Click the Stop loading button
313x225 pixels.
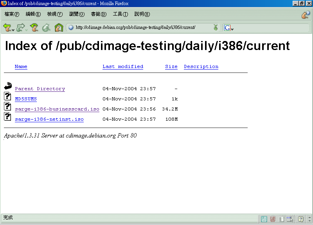(46, 27)
